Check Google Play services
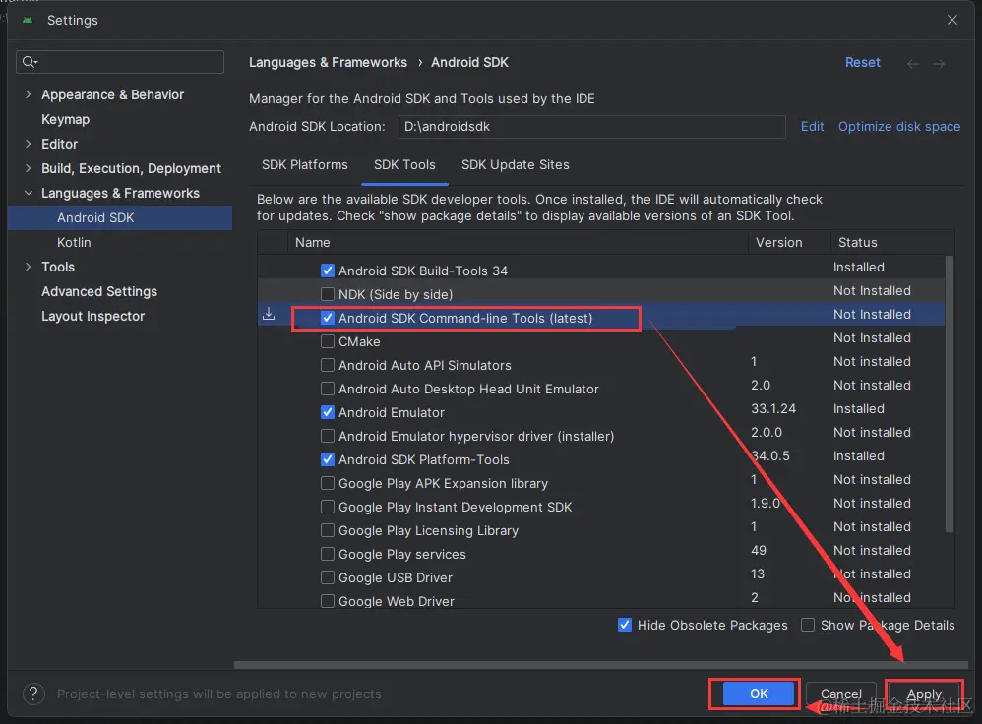The width and height of the screenshot is (982, 724). pos(327,554)
